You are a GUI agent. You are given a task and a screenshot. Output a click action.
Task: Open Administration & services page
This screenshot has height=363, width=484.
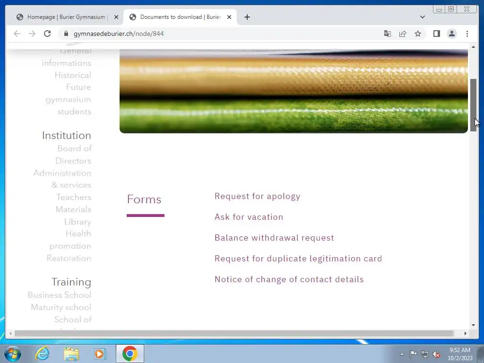[x=62, y=179]
